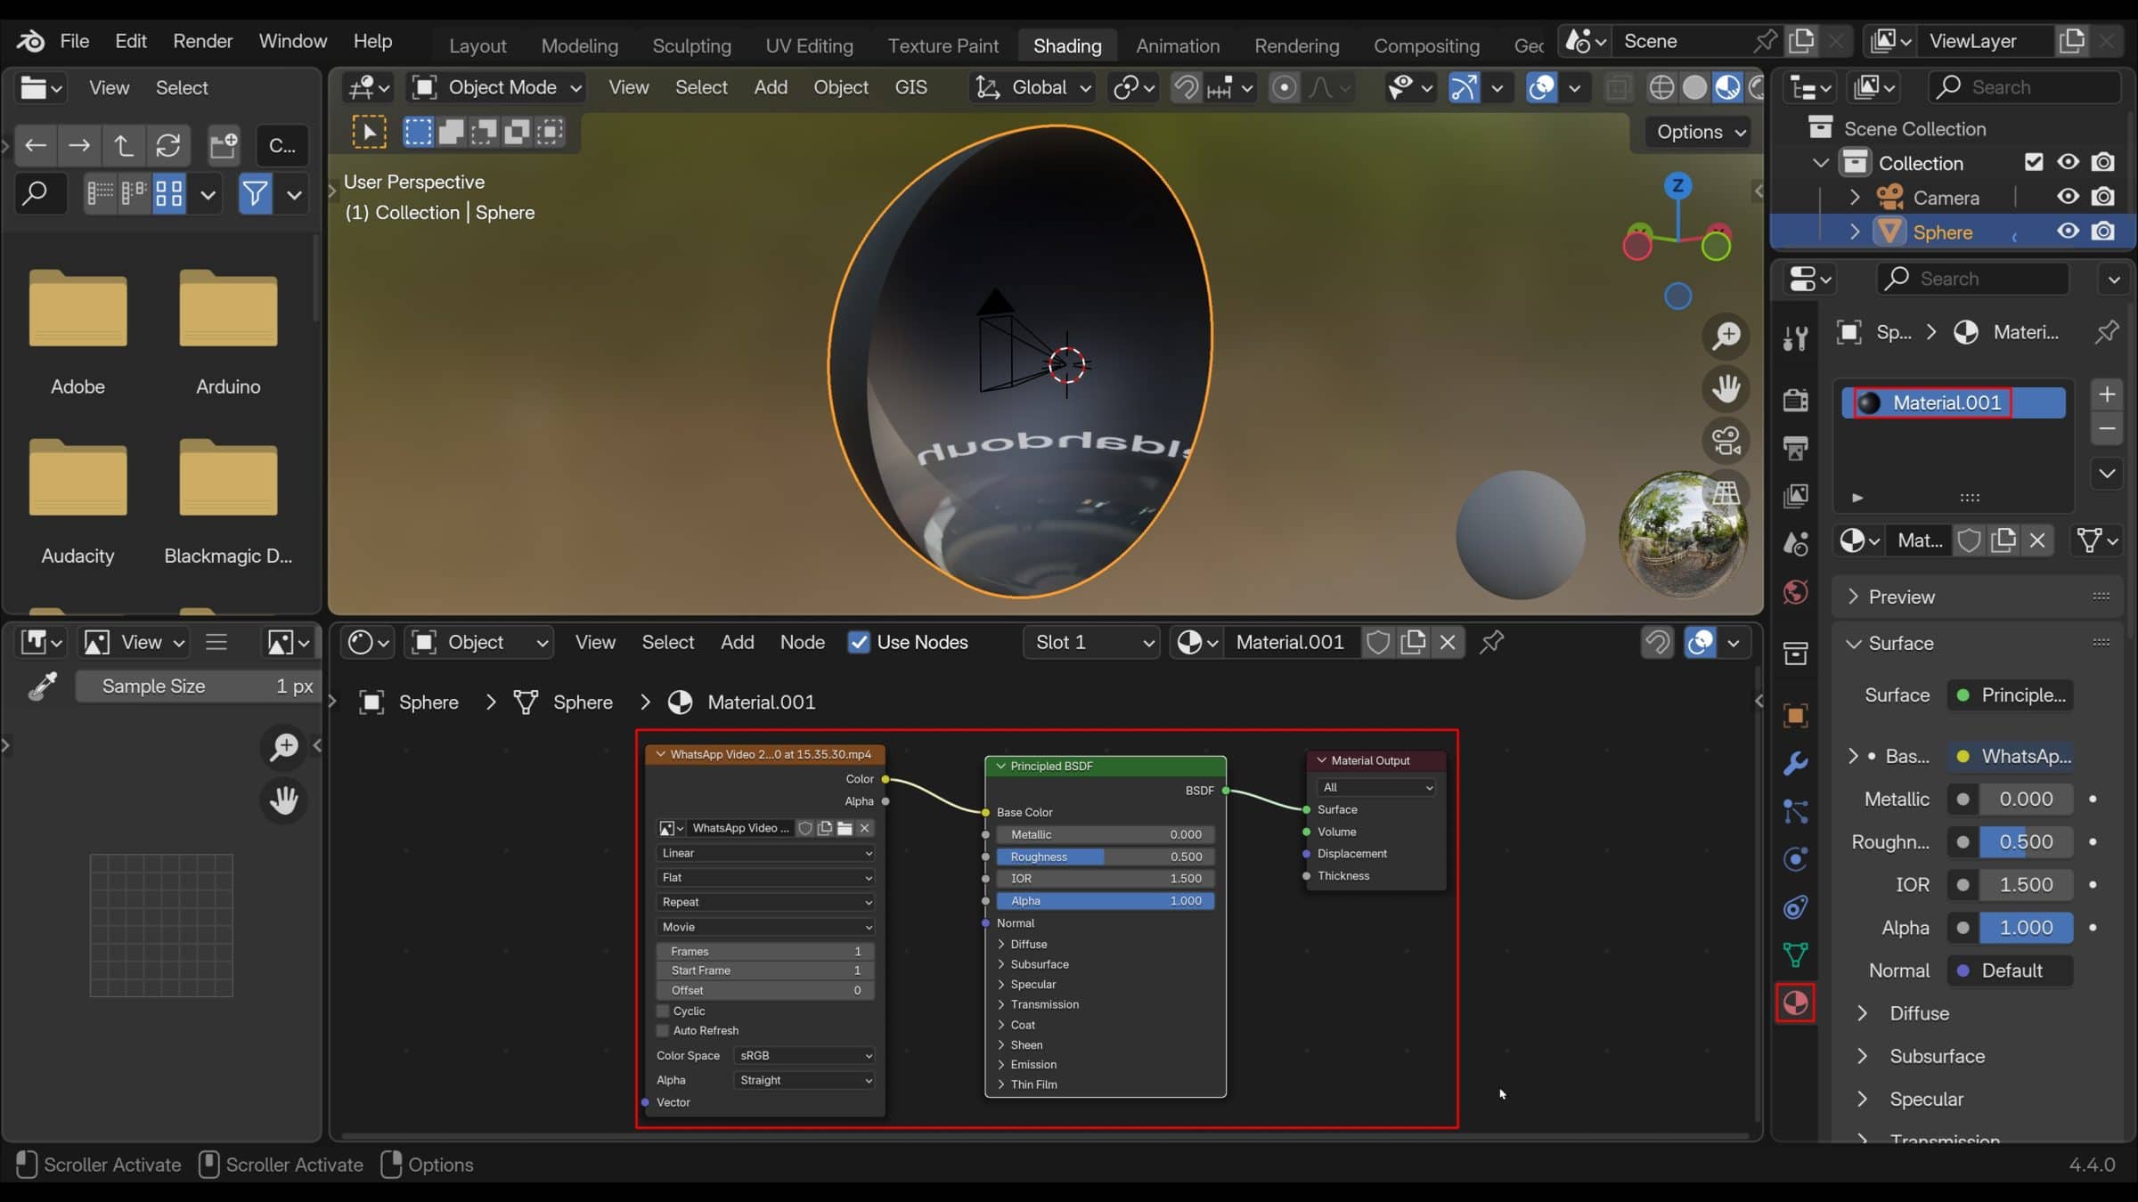Pin the node editor material
This screenshot has width=2138, height=1202.
pyautogui.click(x=1492, y=642)
